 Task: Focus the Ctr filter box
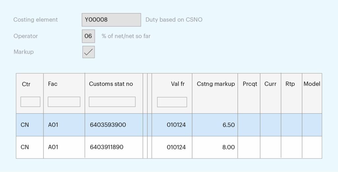(x=30, y=102)
